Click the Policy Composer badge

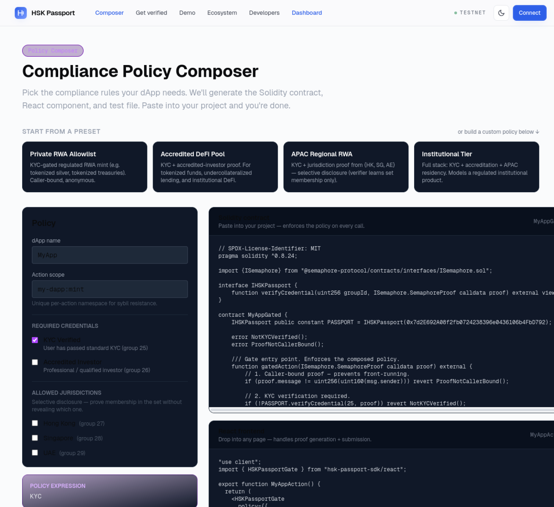[x=53, y=50]
